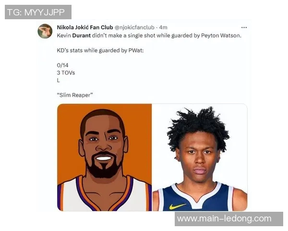
Task: Click the Nike swoosh logo on the jersey
Action: point(177,206)
